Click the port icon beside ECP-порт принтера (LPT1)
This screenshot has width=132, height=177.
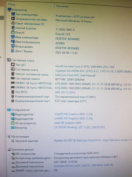click(13, 101)
